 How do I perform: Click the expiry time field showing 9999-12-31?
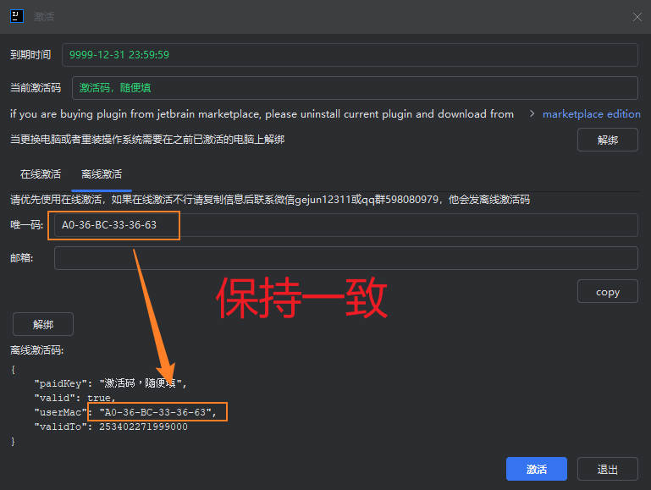tap(349, 55)
